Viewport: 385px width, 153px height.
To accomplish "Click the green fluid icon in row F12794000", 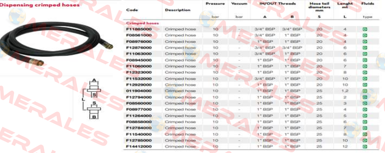I will click(x=365, y=97).
